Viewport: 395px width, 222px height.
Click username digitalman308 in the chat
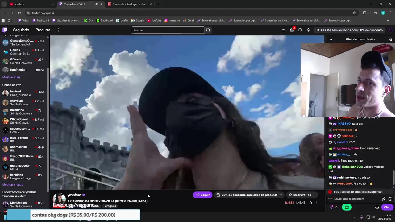pyautogui.click(x=352, y=167)
